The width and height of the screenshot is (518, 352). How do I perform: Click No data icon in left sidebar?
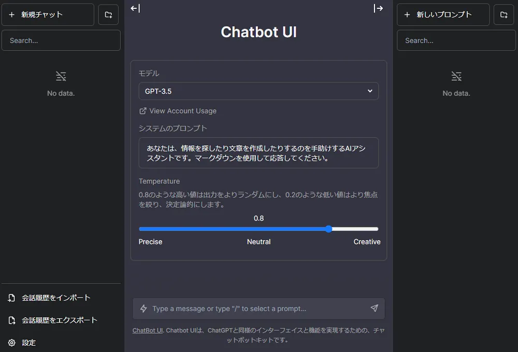point(61,76)
